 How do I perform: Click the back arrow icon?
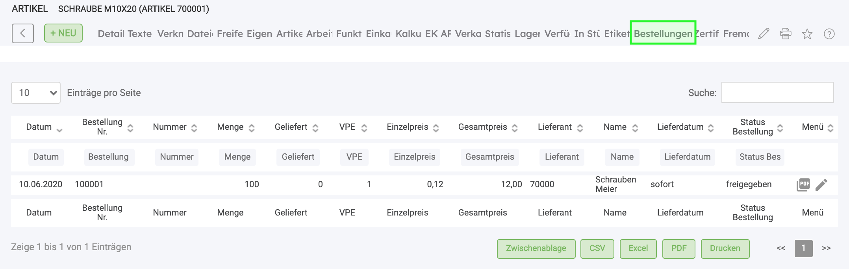coord(22,33)
